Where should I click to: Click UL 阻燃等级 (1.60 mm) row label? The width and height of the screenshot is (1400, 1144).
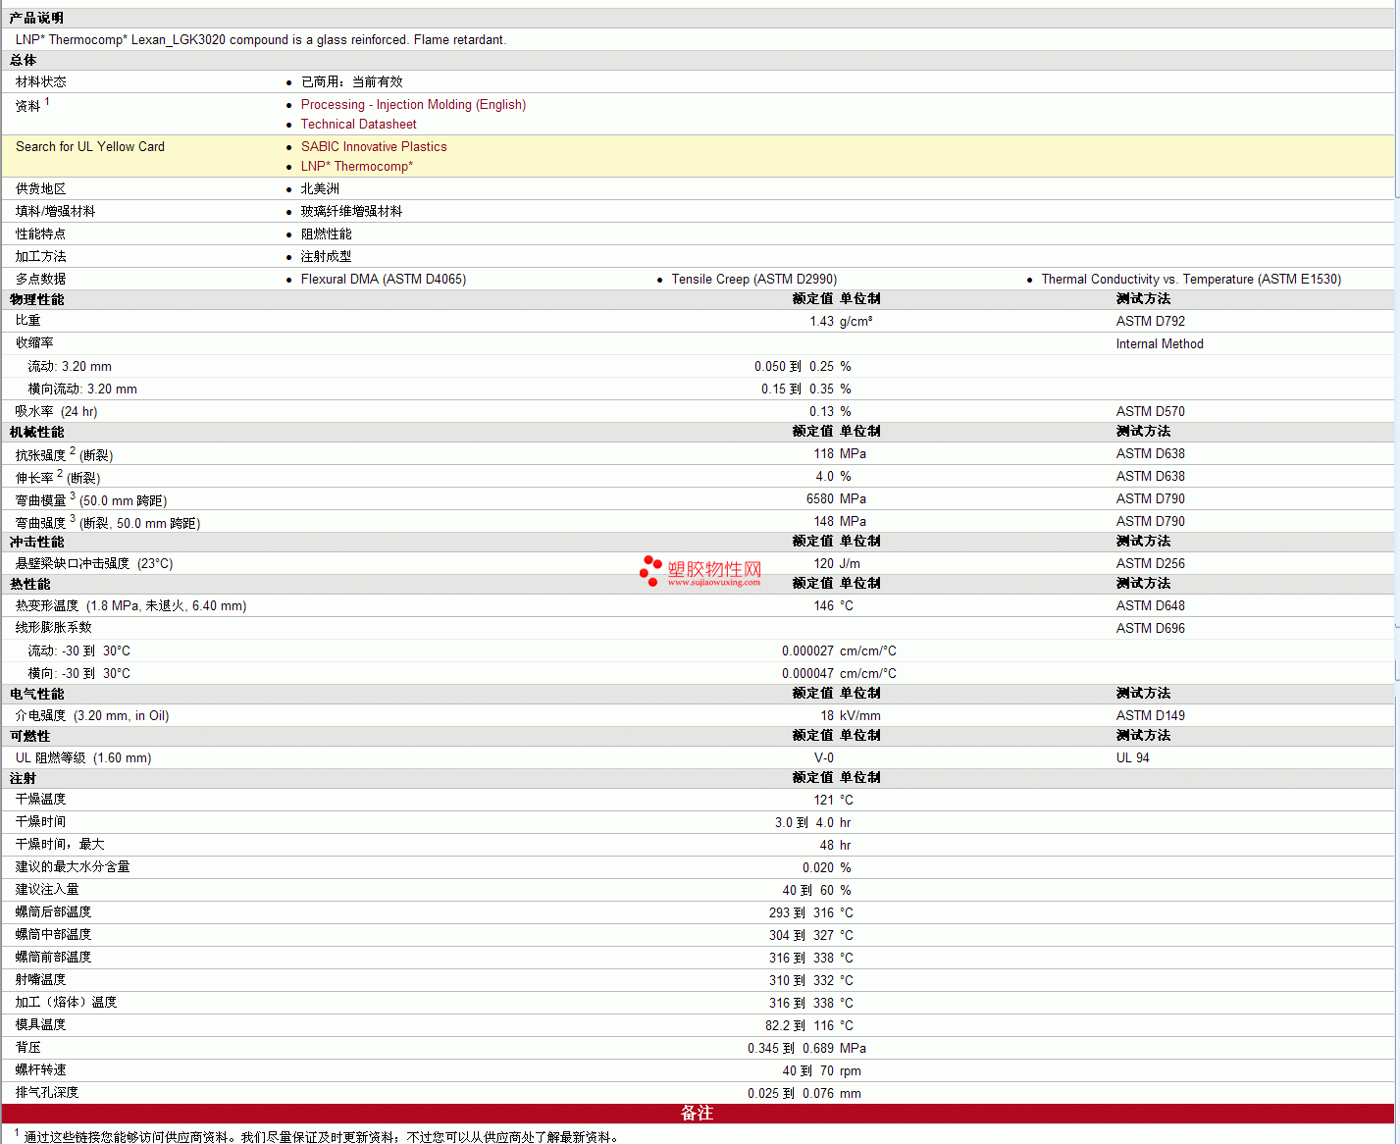click(83, 758)
